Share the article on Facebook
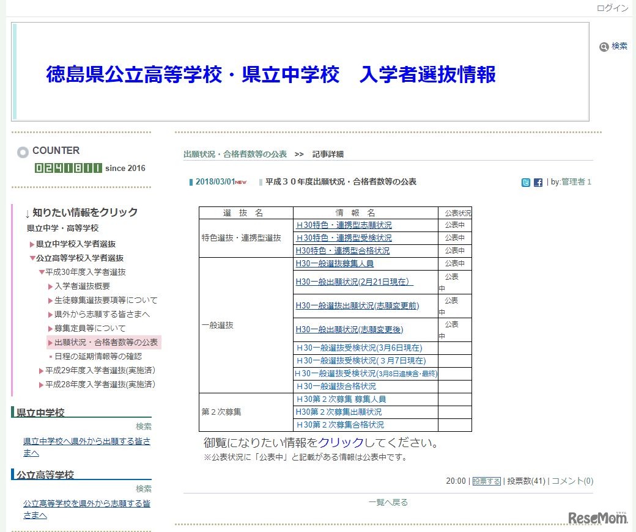 pos(538,182)
